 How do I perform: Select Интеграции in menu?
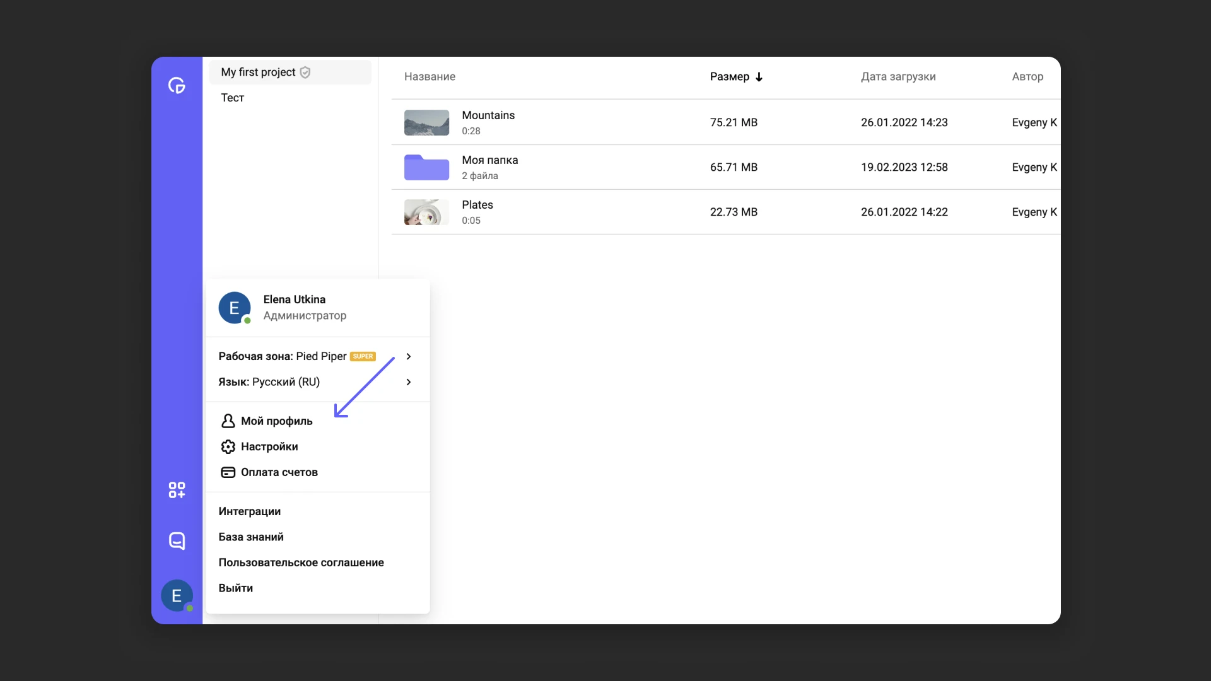coord(250,511)
